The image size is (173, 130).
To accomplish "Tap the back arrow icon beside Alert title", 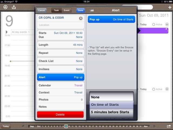I will 92,11.
